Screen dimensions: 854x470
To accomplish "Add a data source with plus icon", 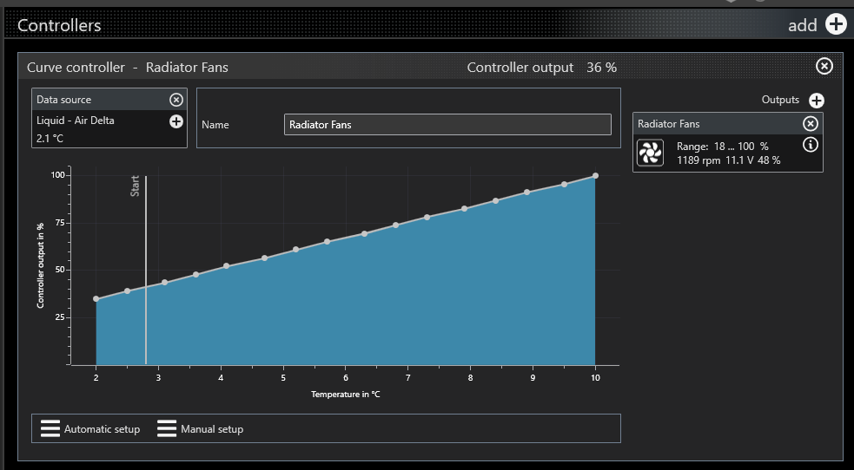I will coord(175,121).
